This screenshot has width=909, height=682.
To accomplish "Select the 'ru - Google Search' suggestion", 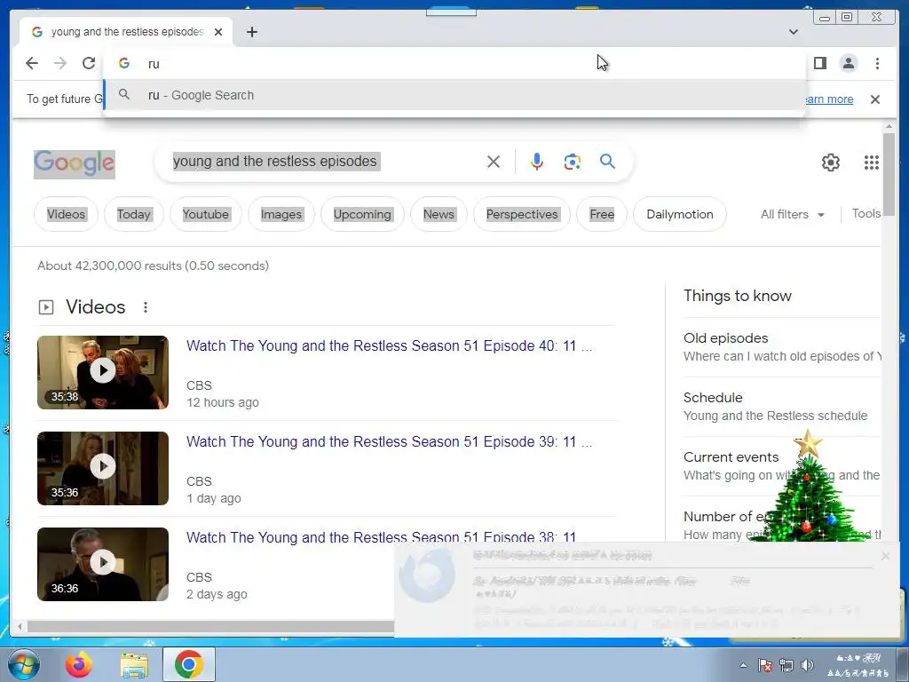I will [454, 95].
